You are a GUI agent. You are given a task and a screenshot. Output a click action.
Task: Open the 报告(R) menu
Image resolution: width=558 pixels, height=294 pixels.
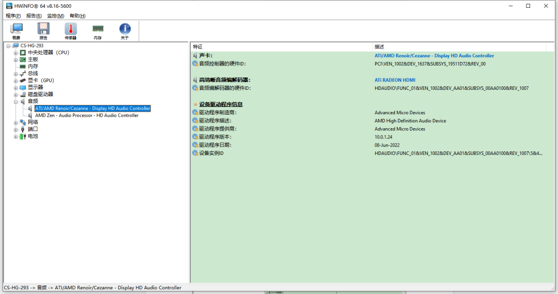tap(34, 16)
